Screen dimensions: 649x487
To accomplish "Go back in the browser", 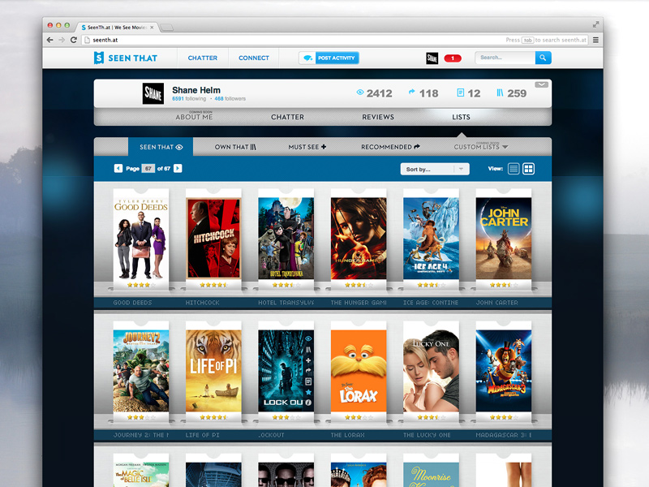I will tap(50, 40).
